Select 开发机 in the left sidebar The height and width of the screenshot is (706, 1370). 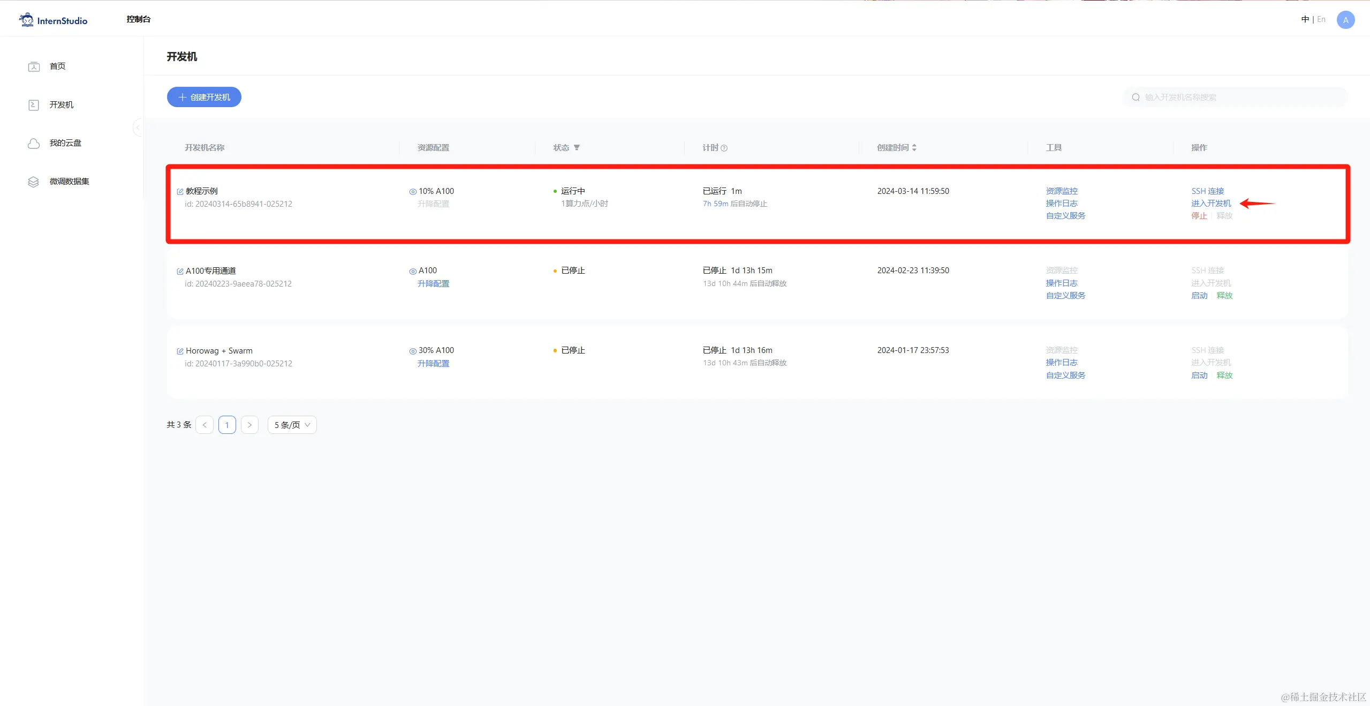pos(61,105)
